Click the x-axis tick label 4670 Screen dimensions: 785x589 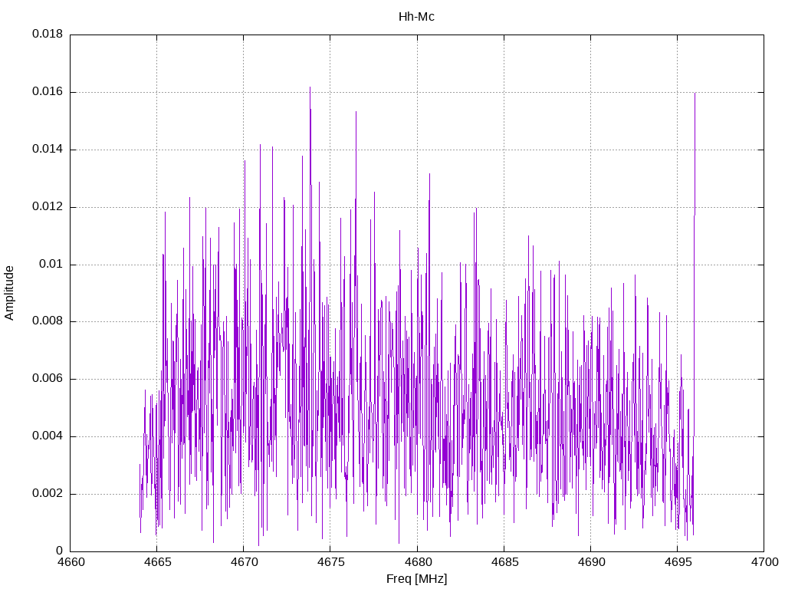245,562
